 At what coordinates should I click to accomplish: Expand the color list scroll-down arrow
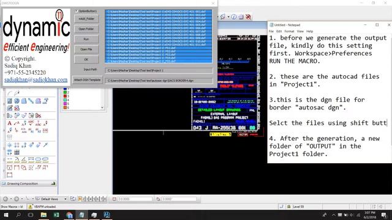tap(102, 108)
